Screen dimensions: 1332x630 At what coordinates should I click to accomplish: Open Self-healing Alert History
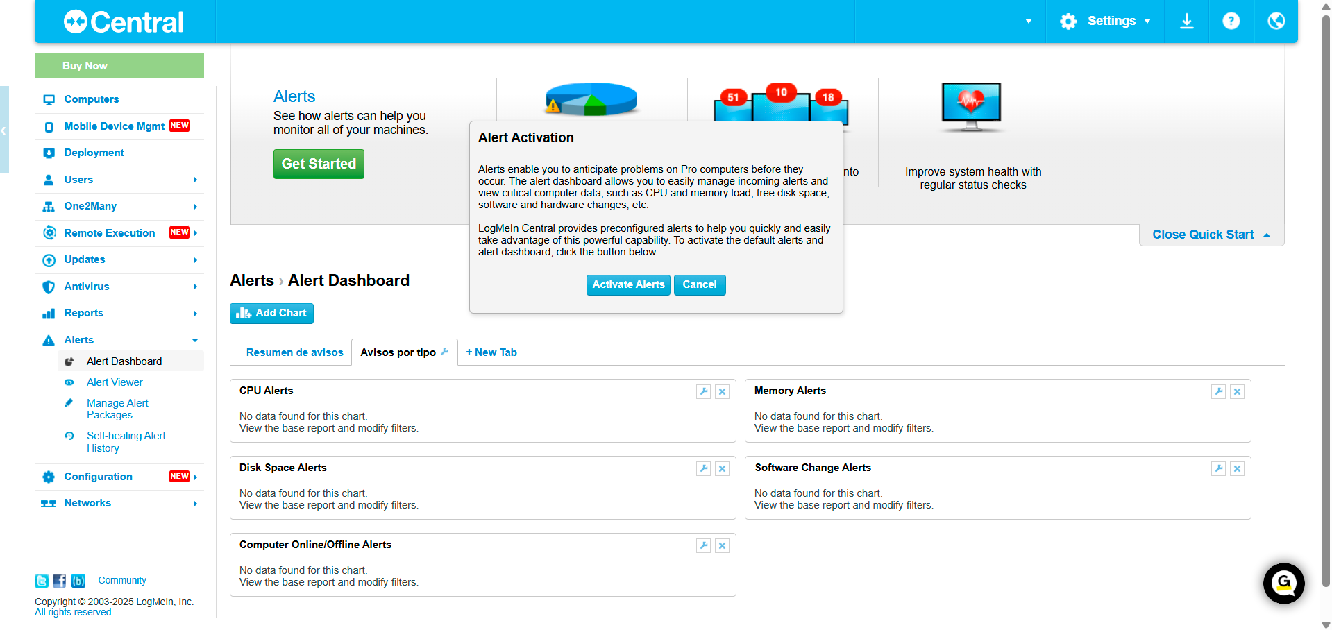click(126, 442)
